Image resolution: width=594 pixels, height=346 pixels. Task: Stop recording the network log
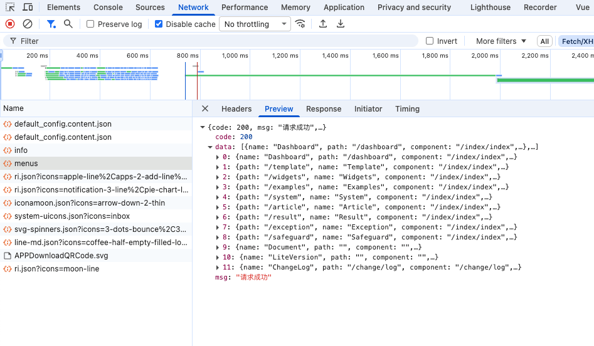(x=10, y=24)
